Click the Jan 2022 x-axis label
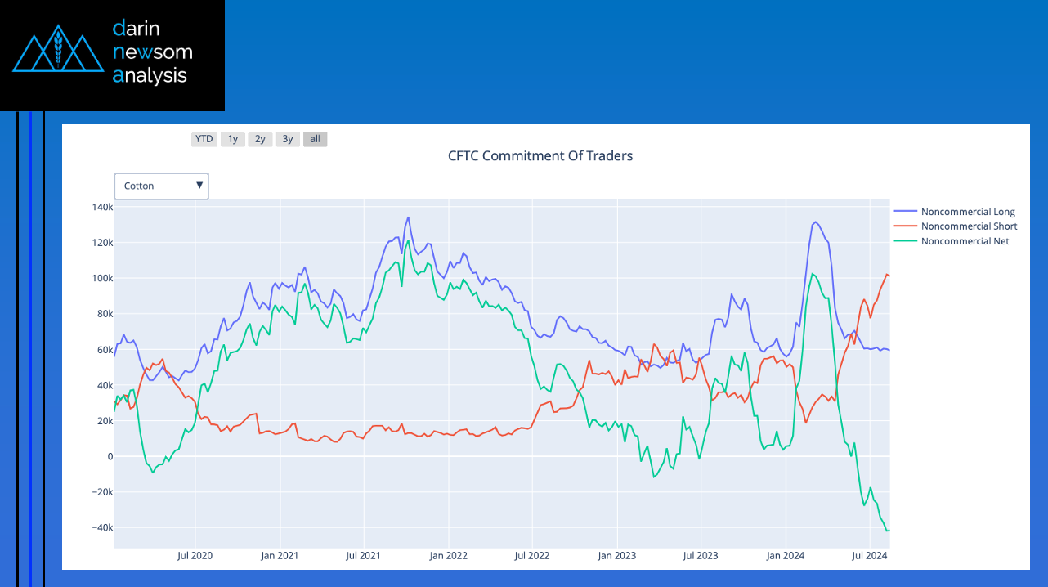Screen dimensions: 1048x587 tap(448, 556)
